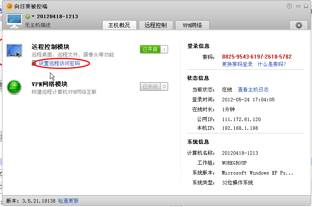This screenshot has height=207, width=312.
Task: Minimize the Sunflower client window
Action: coord(298,6)
